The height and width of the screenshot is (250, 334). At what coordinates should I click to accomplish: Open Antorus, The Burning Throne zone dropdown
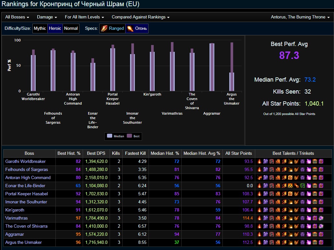coord(300,17)
